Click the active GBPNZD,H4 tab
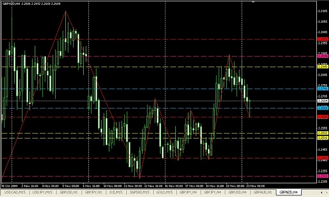329x197 pixels. pyautogui.click(x=288, y=192)
